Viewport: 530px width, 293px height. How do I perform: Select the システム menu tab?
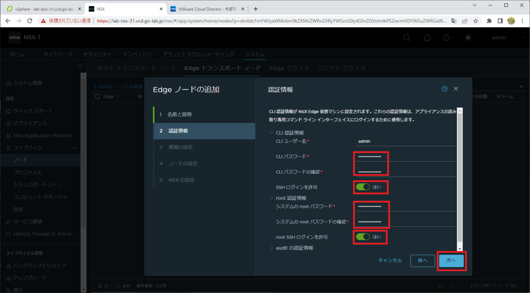pos(255,54)
